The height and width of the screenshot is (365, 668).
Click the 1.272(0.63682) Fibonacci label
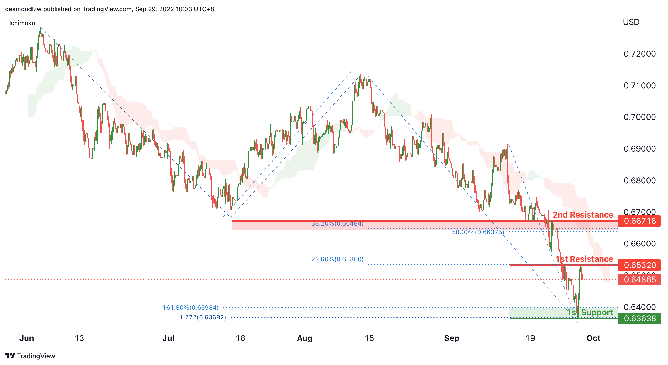pos(203,317)
